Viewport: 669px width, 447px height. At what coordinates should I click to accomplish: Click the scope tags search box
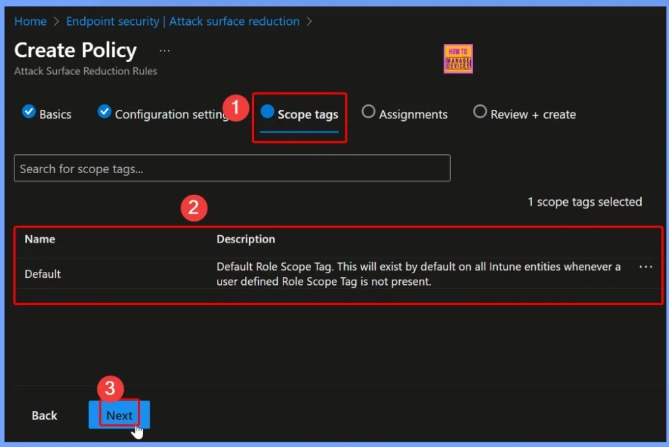pos(232,168)
